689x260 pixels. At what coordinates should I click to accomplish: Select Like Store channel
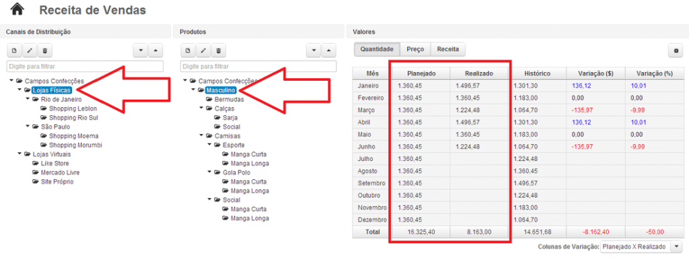coord(55,163)
